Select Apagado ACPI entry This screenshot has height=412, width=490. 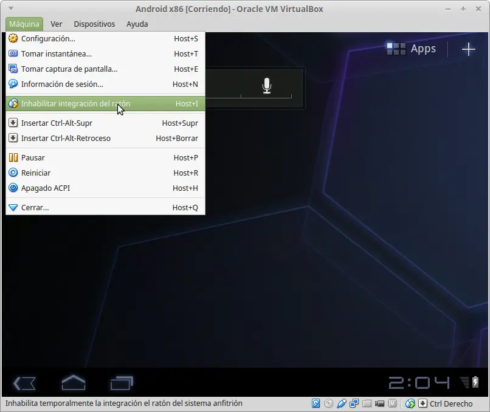click(x=105, y=188)
